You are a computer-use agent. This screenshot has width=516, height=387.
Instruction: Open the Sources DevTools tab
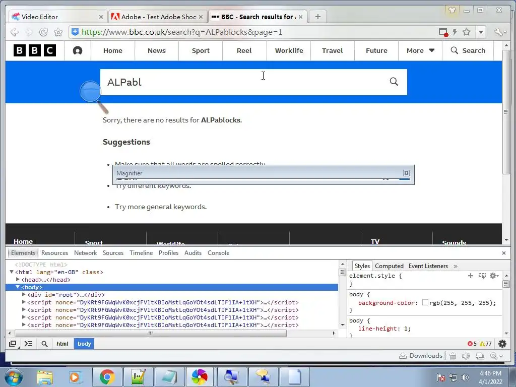tap(113, 253)
